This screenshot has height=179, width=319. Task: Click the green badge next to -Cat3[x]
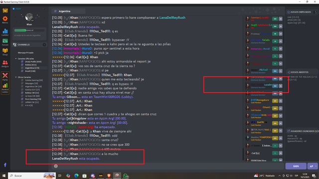(x=275, y=153)
